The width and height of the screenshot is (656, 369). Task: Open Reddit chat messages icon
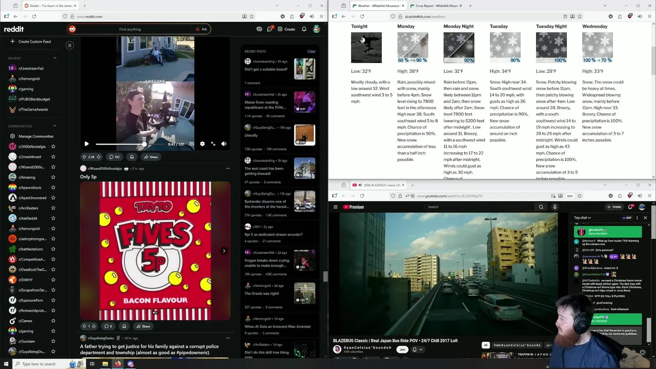point(270,29)
